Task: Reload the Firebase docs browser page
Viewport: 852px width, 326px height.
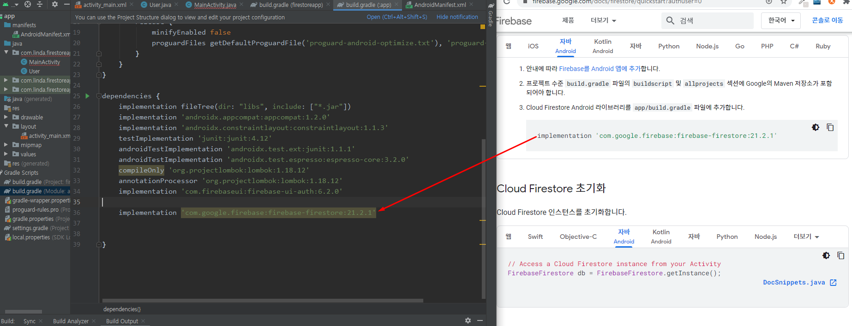Action: click(x=506, y=2)
